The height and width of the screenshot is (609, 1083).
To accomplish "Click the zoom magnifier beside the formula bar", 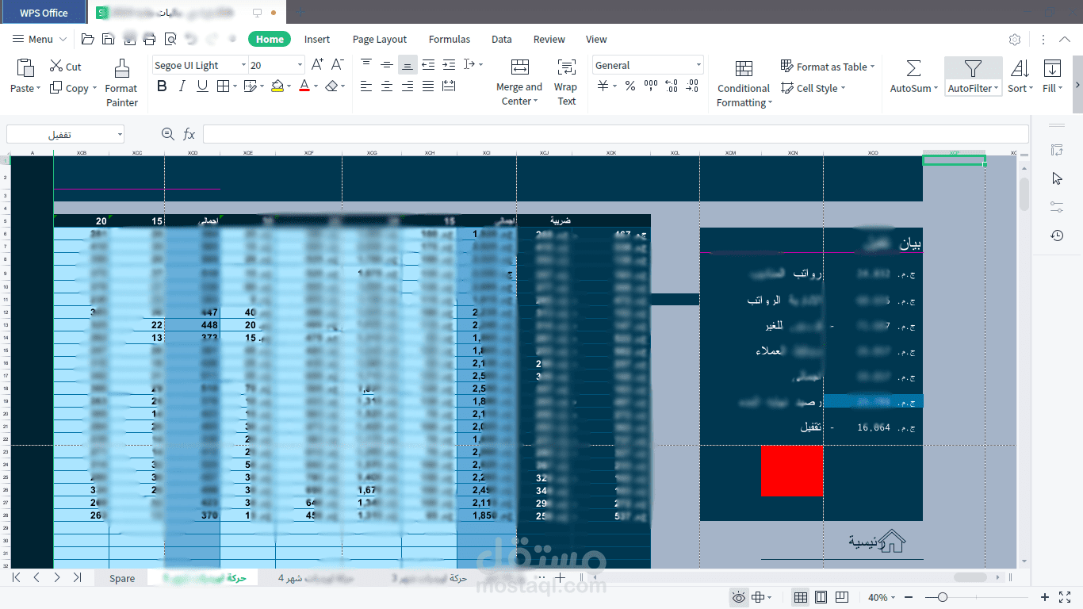I will pyautogui.click(x=167, y=134).
